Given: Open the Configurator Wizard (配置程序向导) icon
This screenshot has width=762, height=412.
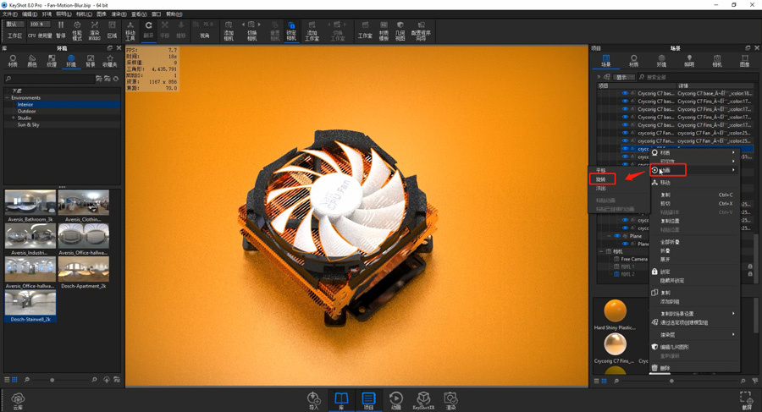Looking at the screenshot, I should click(x=421, y=30).
